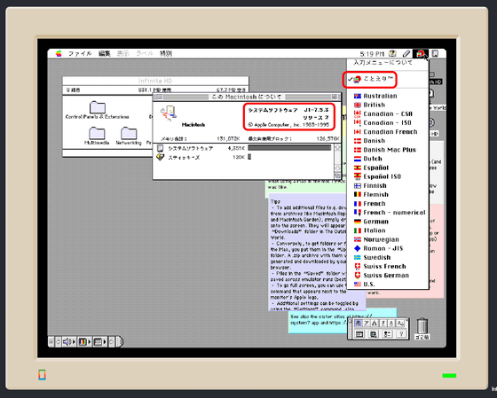Choose the Danish layout entry
Image resolution: width=497 pixels, height=398 pixels.
(388, 141)
